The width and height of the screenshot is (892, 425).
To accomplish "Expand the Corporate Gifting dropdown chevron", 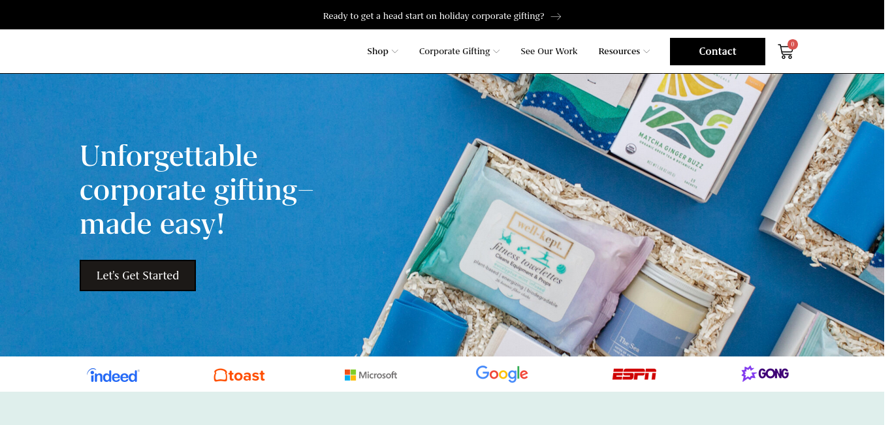I will [x=496, y=52].
